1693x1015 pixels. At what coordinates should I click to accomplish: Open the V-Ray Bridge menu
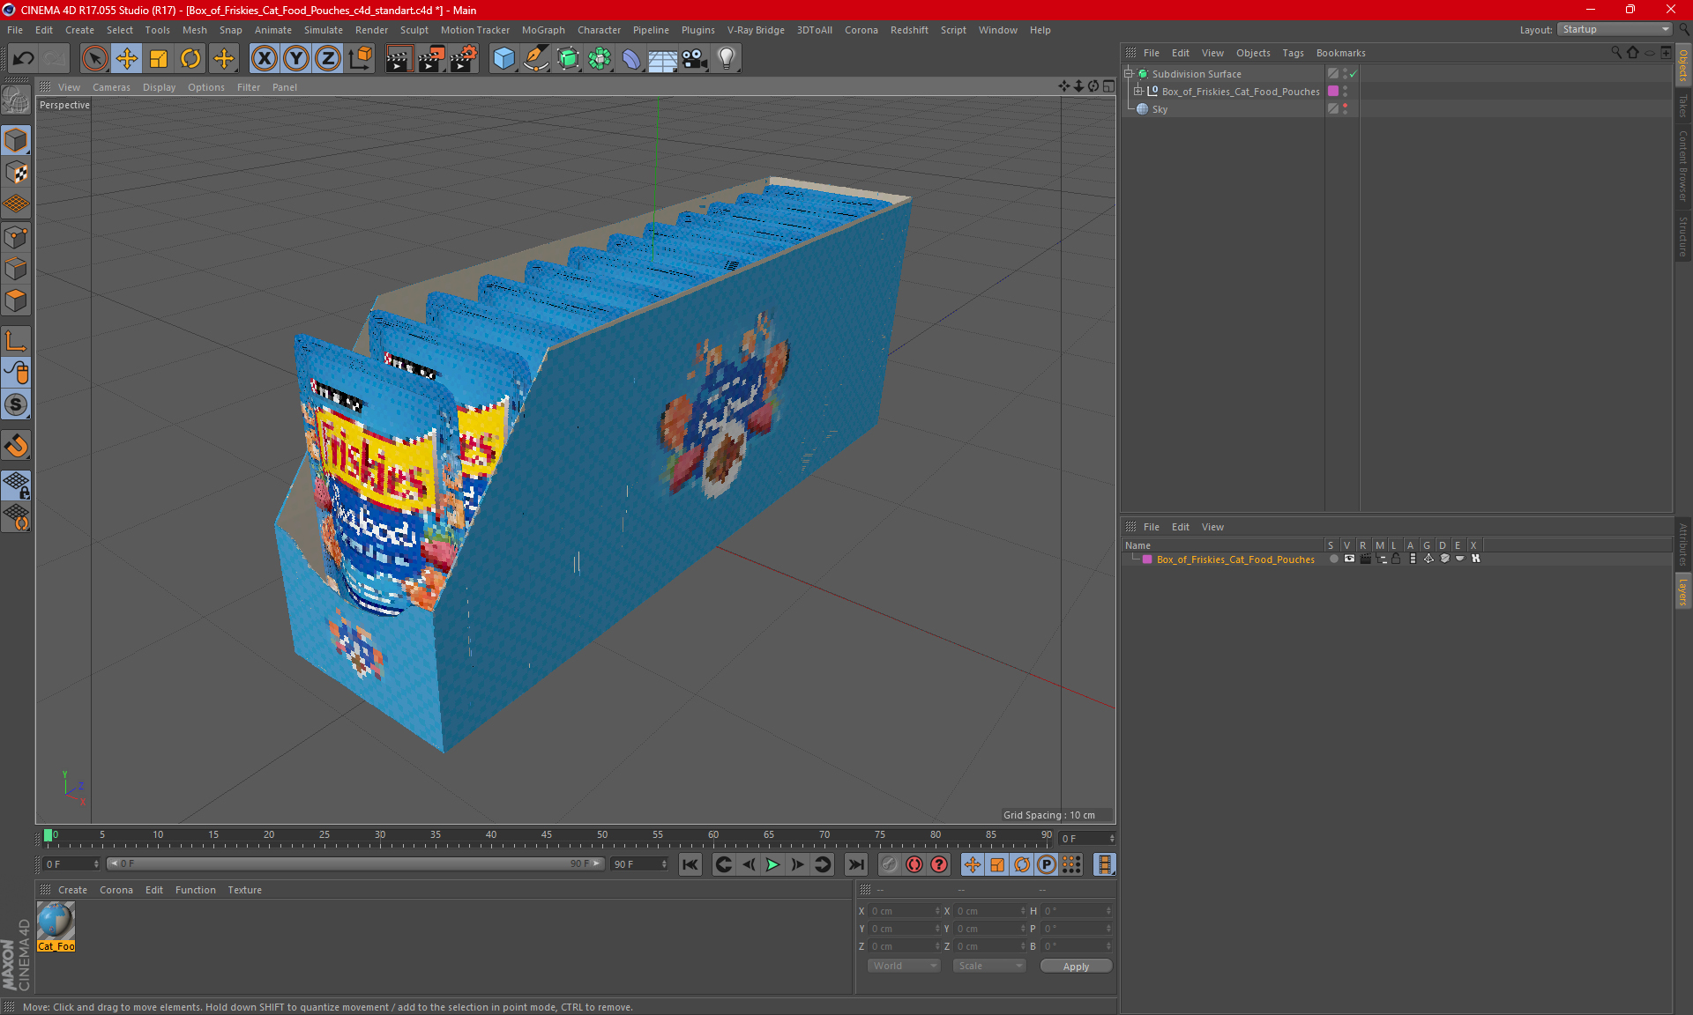(x=756, y=30)
